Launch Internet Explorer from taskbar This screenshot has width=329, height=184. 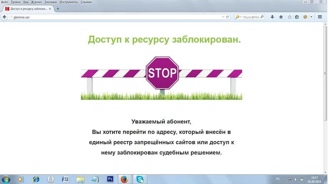click(36, 179)
